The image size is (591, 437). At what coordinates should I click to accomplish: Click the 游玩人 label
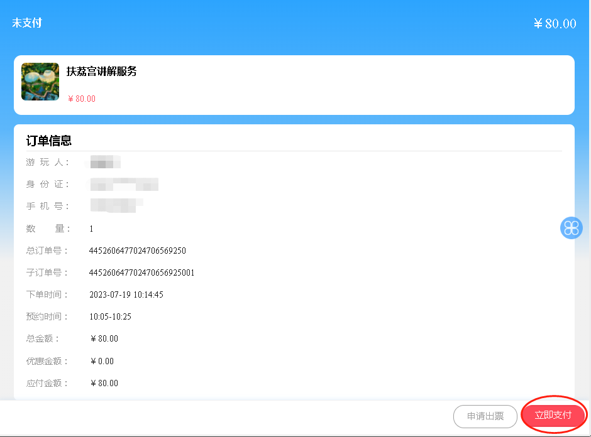(x=48, y=162)
